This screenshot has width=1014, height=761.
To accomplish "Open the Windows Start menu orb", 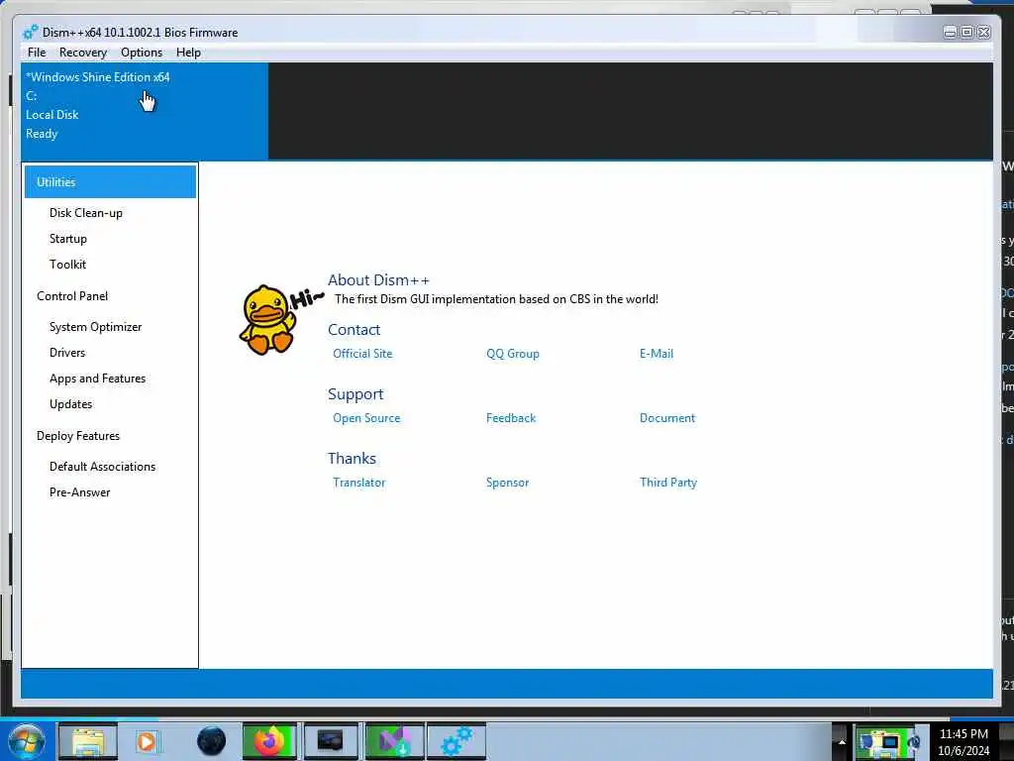I will [26, 741].
